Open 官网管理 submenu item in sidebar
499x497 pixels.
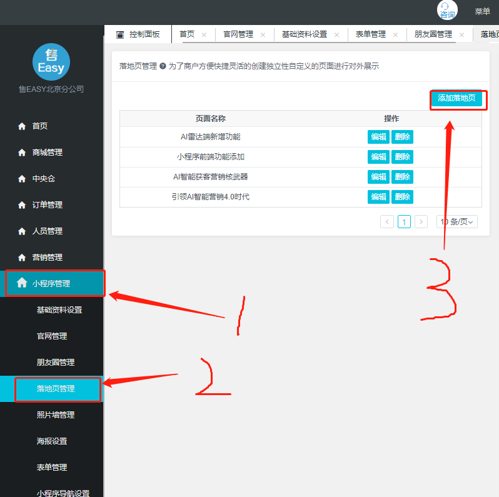(52, 336)
